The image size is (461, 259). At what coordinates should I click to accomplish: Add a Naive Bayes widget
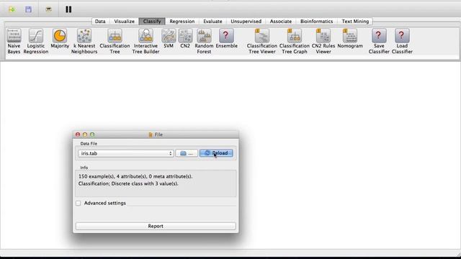[x=14, y=41]
